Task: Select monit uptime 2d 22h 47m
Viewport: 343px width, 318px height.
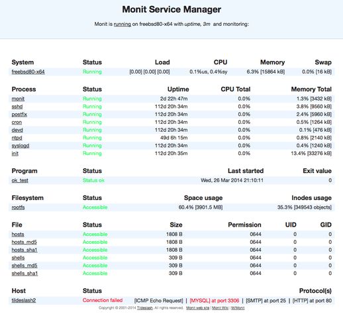Action: tap(173, 99)
